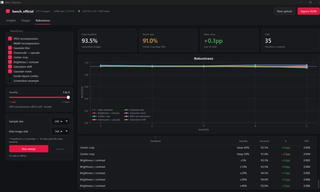
Task: Click the Robustness chart title
Action: (203, 58)
